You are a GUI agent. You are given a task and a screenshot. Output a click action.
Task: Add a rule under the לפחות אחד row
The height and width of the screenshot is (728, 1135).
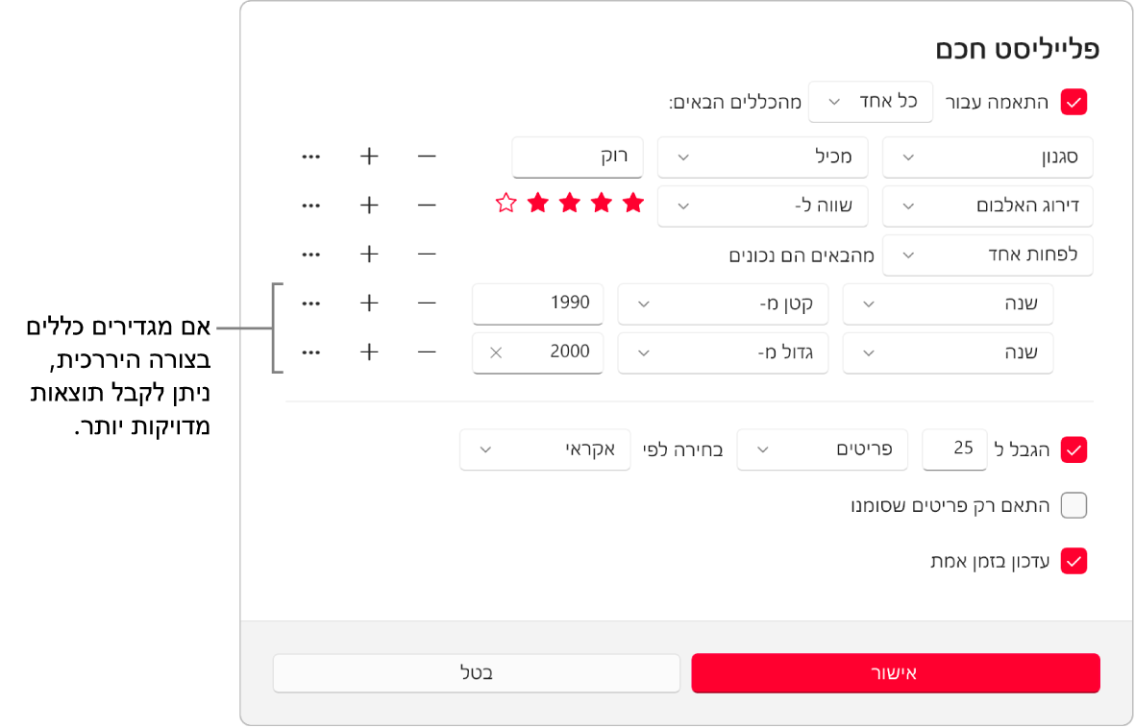[368, 254]
